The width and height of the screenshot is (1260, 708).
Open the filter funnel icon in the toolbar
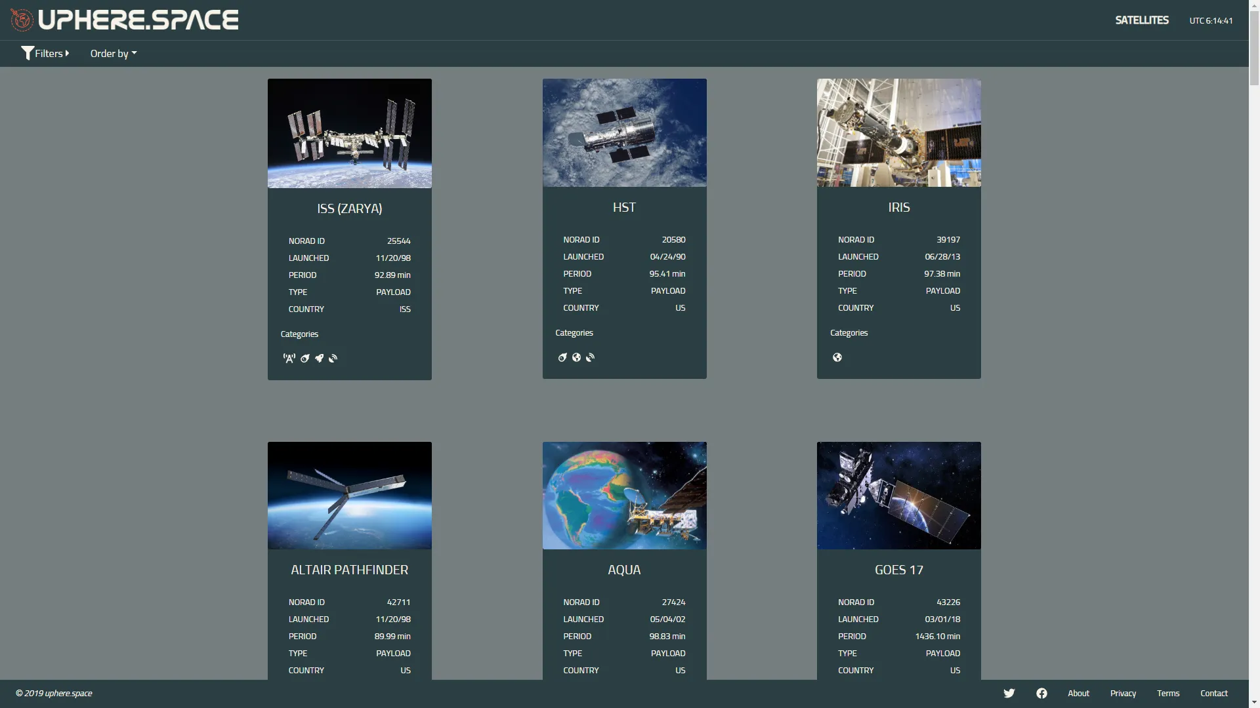[x=28, y=53]
